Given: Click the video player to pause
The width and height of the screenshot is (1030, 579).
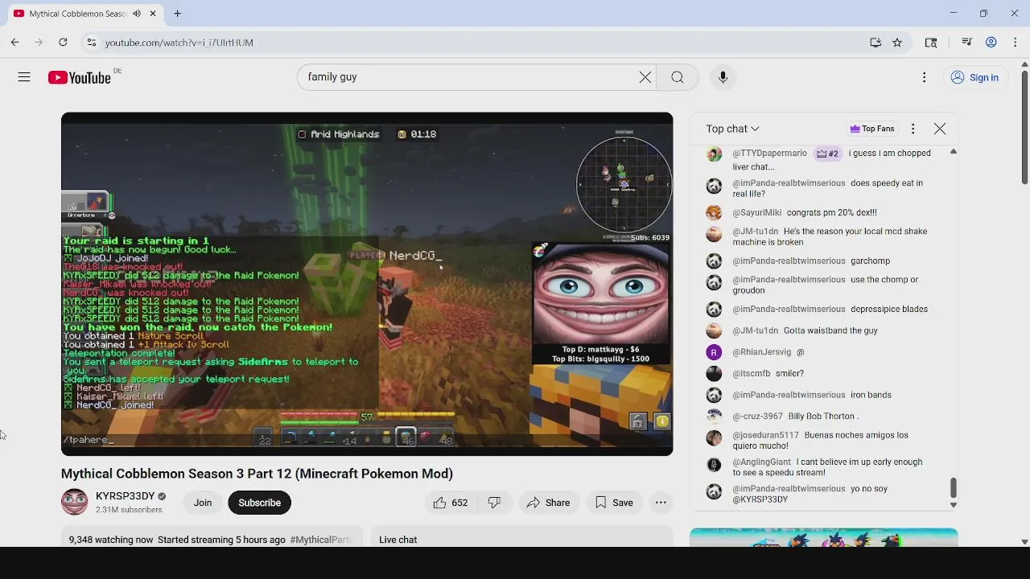Looking at the screenshot, I should [x=367, y=284].
